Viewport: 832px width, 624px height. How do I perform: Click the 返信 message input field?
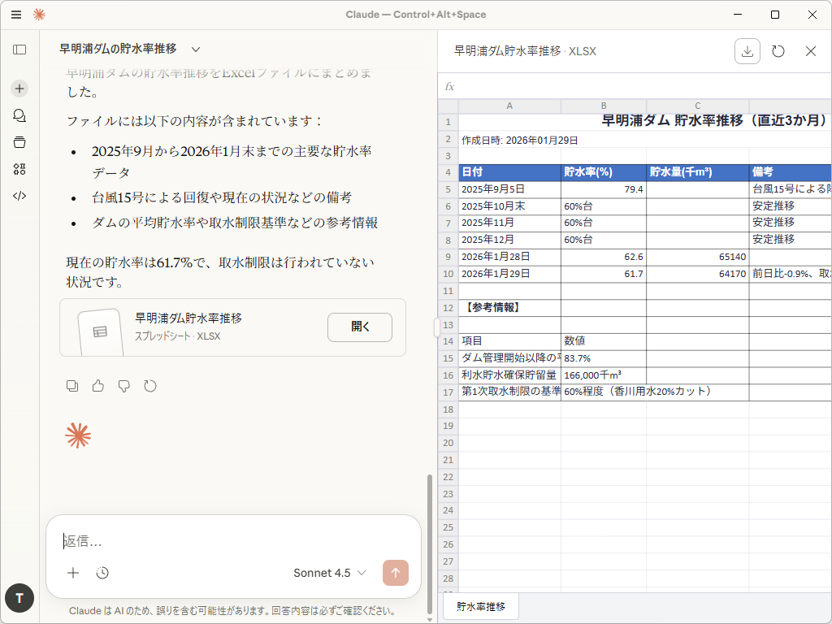point(203,541)
